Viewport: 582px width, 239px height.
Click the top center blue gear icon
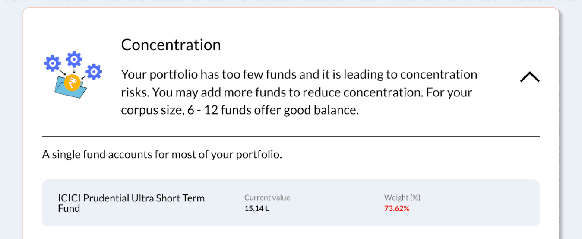(74, 59)
